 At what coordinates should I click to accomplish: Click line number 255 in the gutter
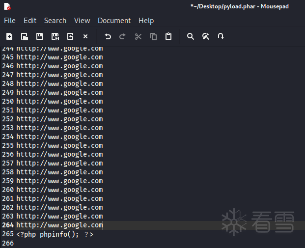[8, 145]
